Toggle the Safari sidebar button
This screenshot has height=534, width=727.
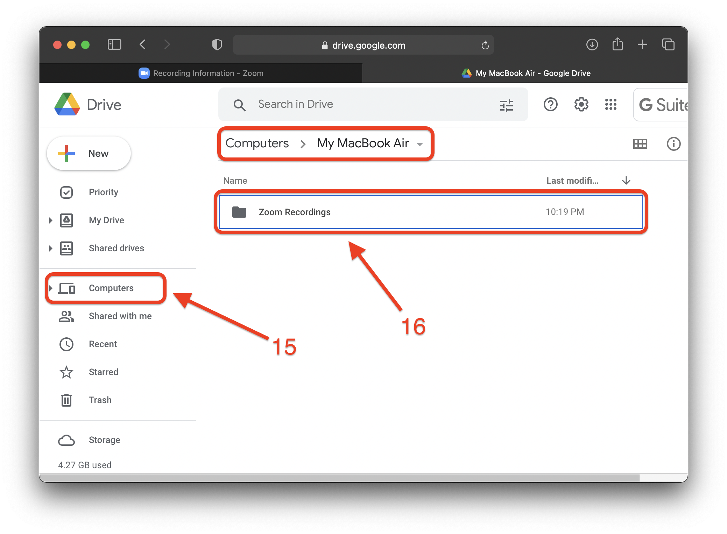(x=114, y=44)
